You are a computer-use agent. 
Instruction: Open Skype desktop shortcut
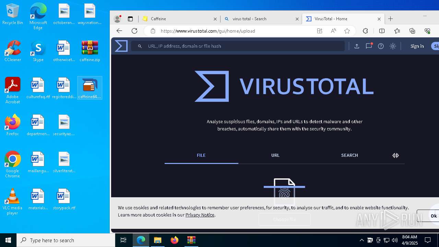click(38, 51)
